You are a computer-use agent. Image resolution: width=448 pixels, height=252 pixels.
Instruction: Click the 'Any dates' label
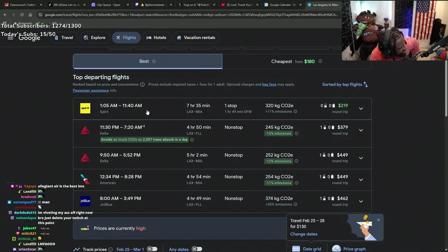pyautogui.click(x=179, y=249)
